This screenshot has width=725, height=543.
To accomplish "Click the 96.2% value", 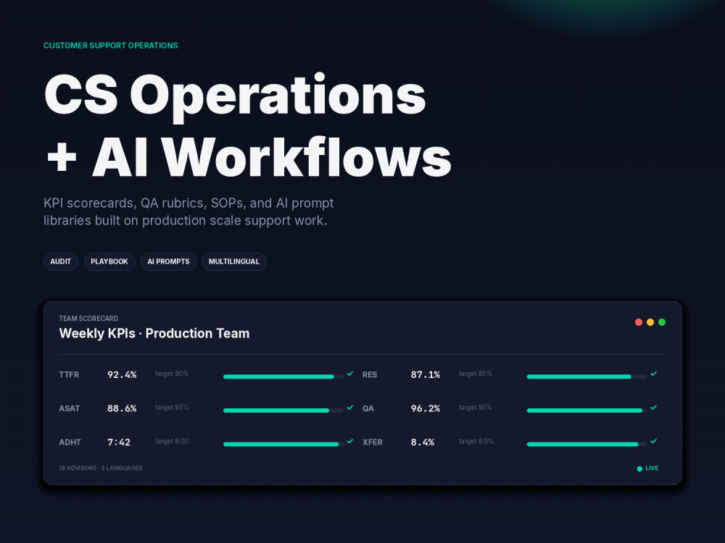I will pos(426,408).
